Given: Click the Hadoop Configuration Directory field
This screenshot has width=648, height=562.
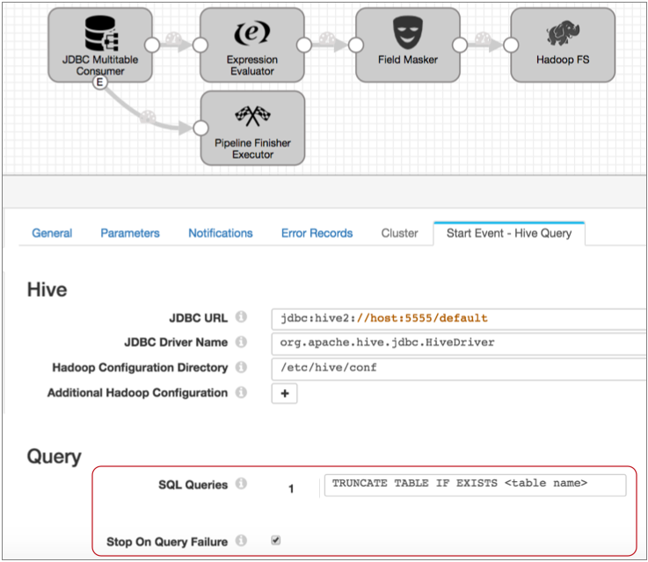Looking at the screenshot, I should click(x=457, y=368).
